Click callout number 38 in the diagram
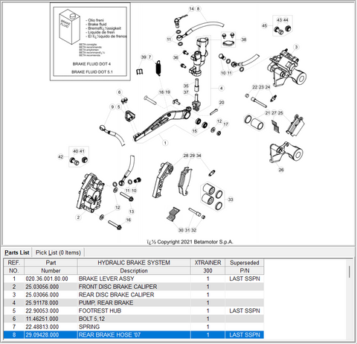357x344 pixels. pyautogui.click(x=244, y=39)
